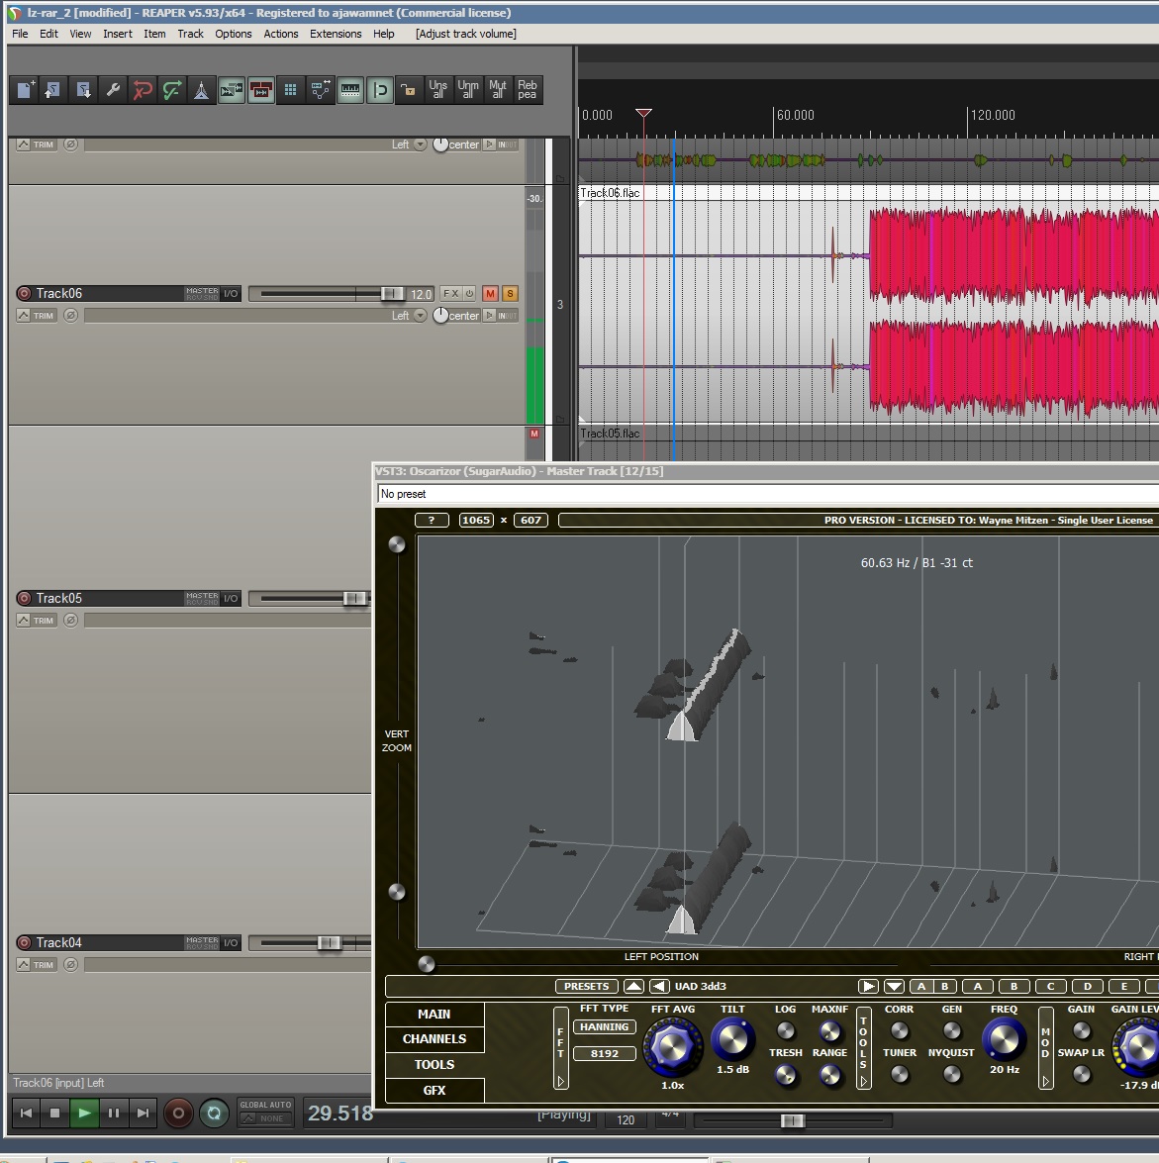The image size is (1159, 1163).
Task: Open the HANNING FFT type selector
Action: click(605, 1027)
